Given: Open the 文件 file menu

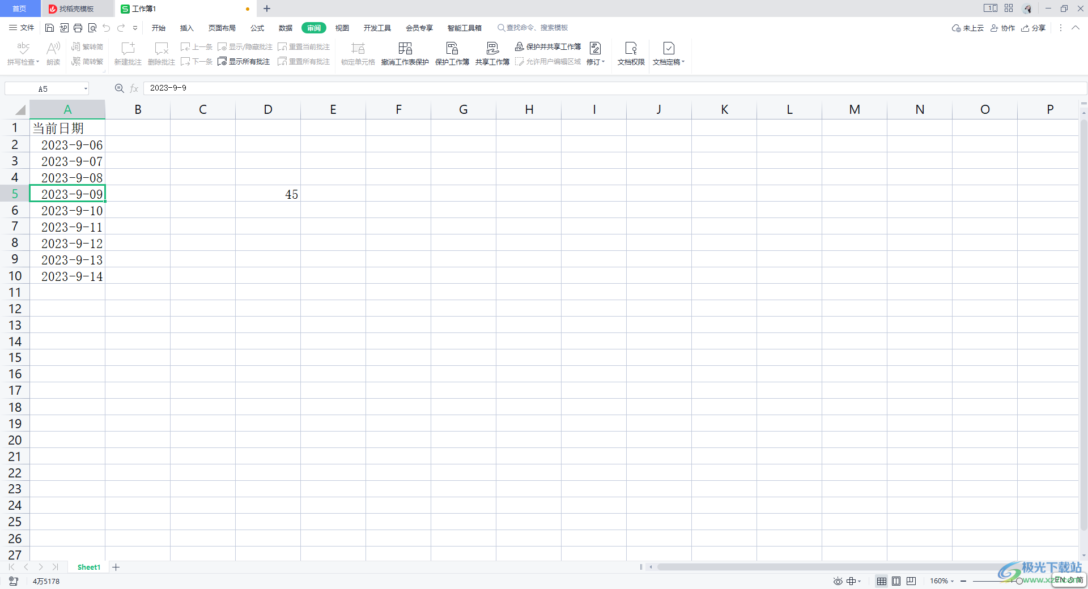Looking at the screenshot, I should pyautogui.click(x=22, y=28).
